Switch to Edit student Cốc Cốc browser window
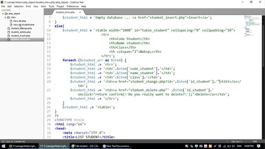Image resolution: width=265 pixels, height=149 pixels. click(x=85, y=146)
